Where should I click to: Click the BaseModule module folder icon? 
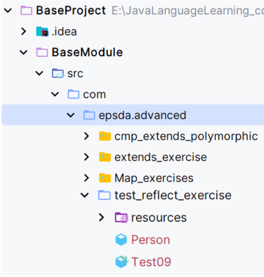[x=42, y=52]
